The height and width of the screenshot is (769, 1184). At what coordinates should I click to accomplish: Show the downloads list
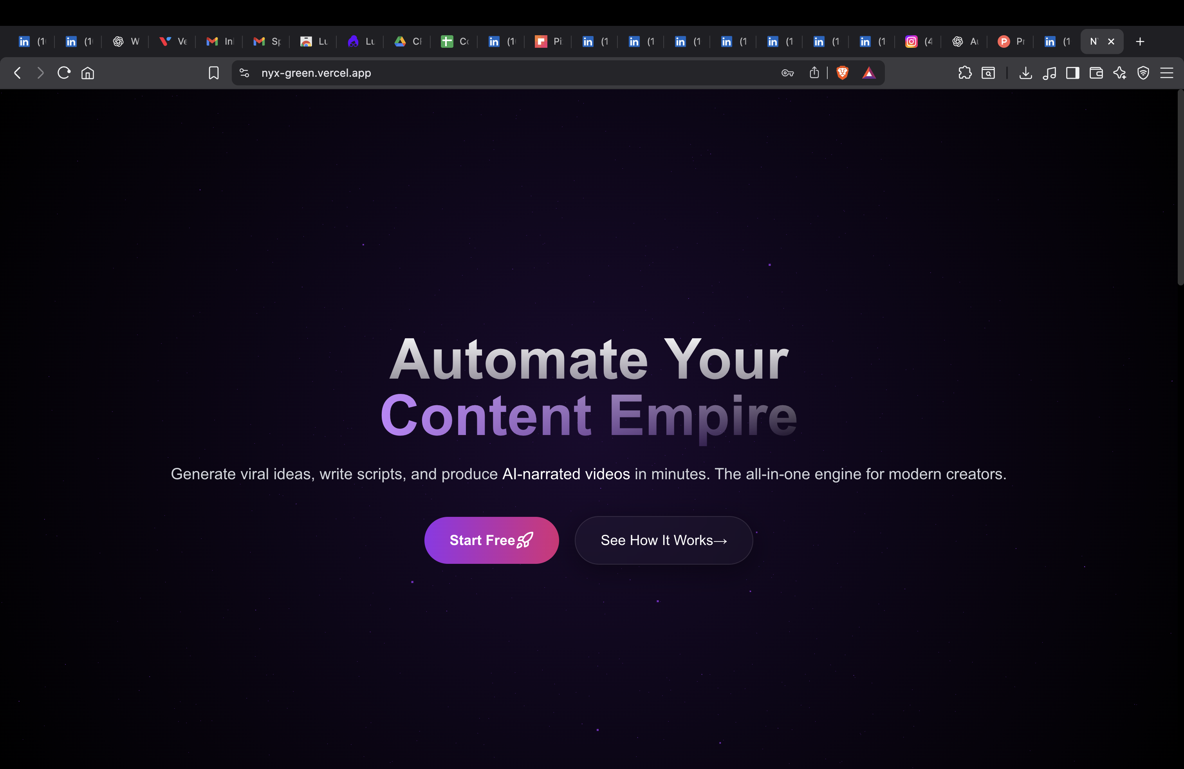tap(1025, 72)
